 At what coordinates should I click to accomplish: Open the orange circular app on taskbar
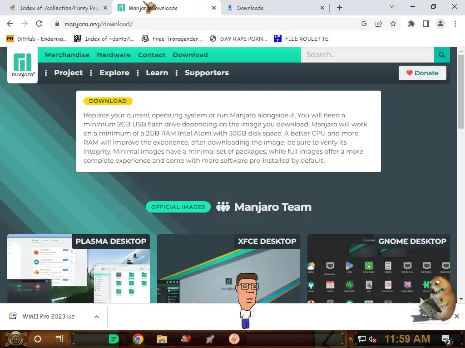[x=234, y=339]
